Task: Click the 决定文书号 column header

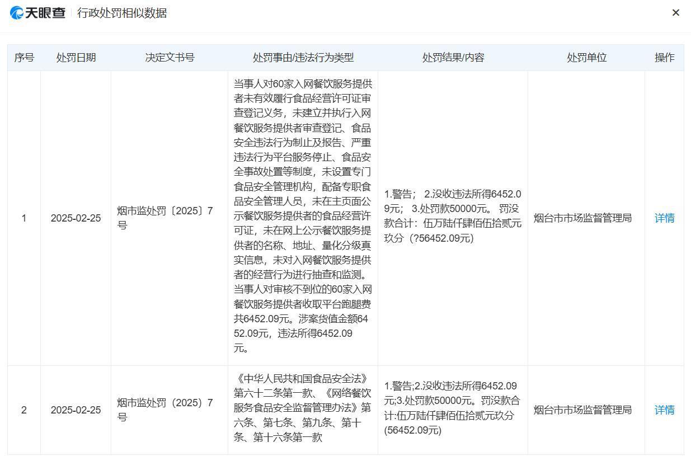Action: pos(170,58)
